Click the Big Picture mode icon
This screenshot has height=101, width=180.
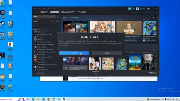tap(148, 9)
